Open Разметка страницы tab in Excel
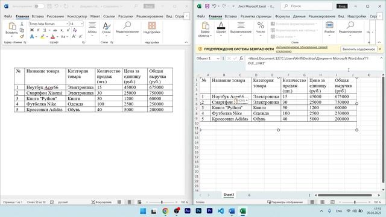Screen dimensions: 386x217 (x=256, y=16)
